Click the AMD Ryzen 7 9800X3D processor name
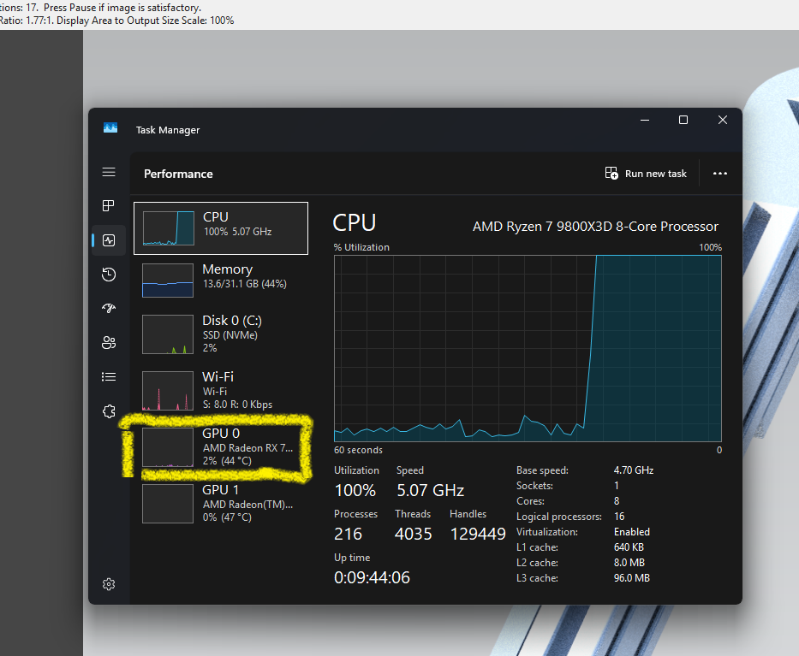This screenshot has height=656, width=799. (595, 227)
